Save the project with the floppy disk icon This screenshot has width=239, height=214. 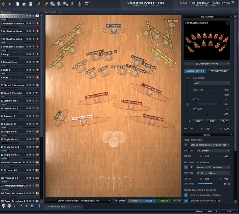pos(31,4)
